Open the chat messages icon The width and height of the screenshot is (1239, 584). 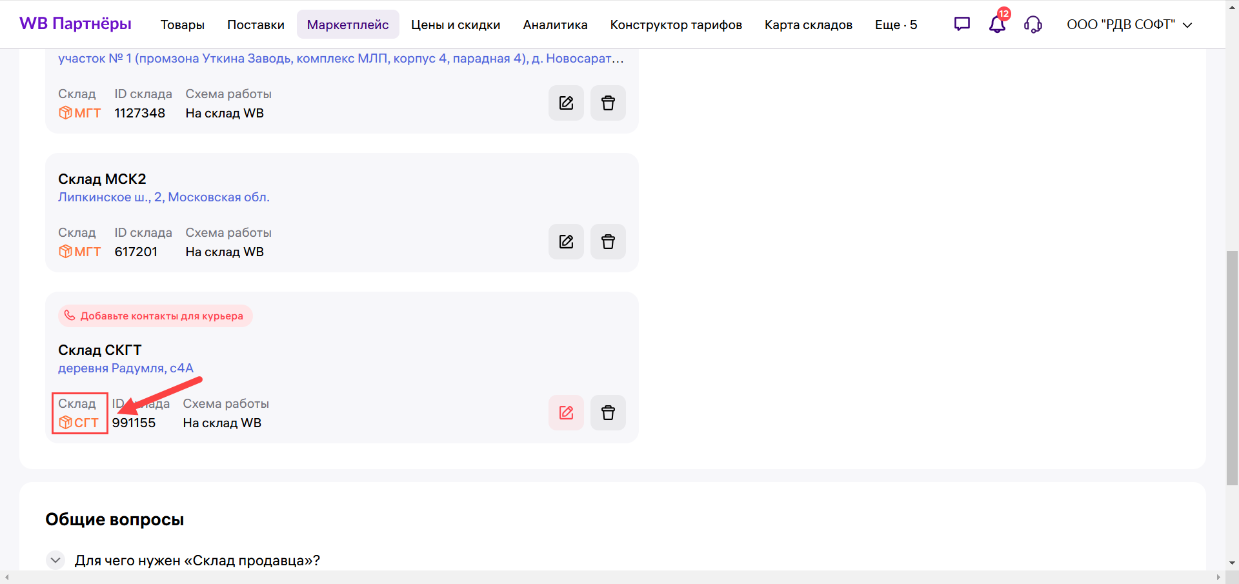962,25
